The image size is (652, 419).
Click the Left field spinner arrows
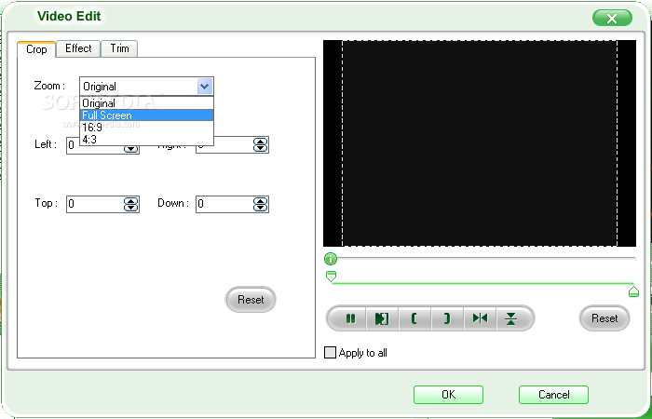click(x=131, y=148)
